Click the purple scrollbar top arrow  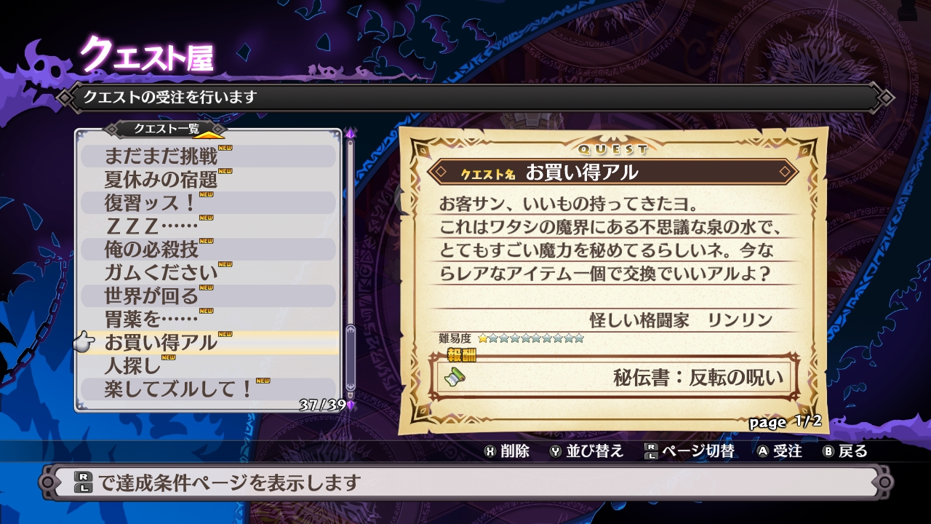[x=351, y=134]
